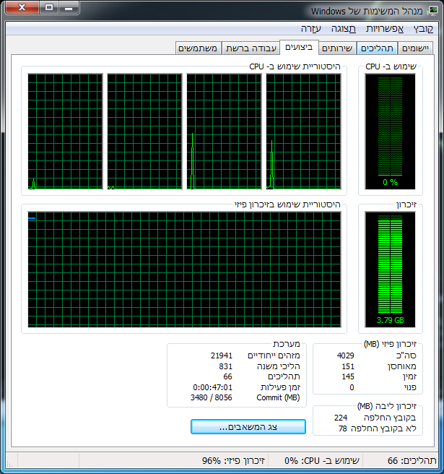This screenshot has height=474, width=444.
Task: Open the משתמשים (Users) tab
Action: click(x=199, y=48)
